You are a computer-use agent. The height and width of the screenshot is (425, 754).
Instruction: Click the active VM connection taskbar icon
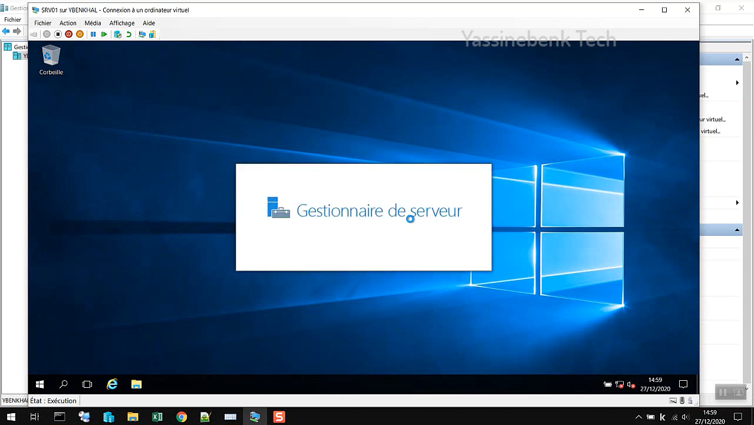[x=255, y=417]
